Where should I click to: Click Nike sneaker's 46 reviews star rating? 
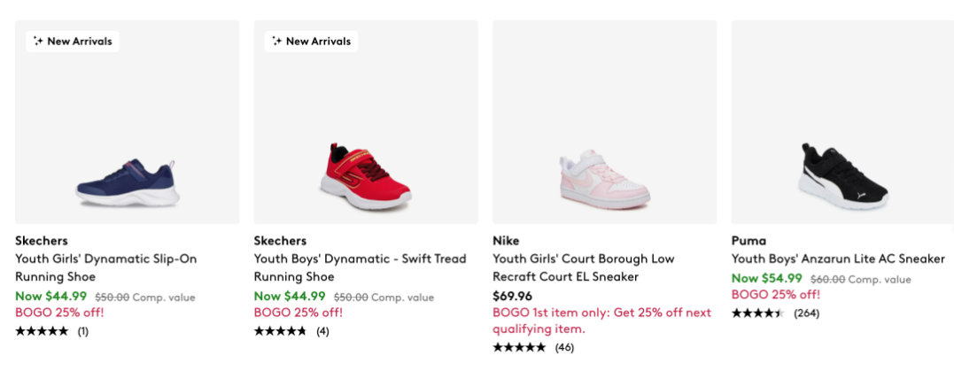point(519,347)
